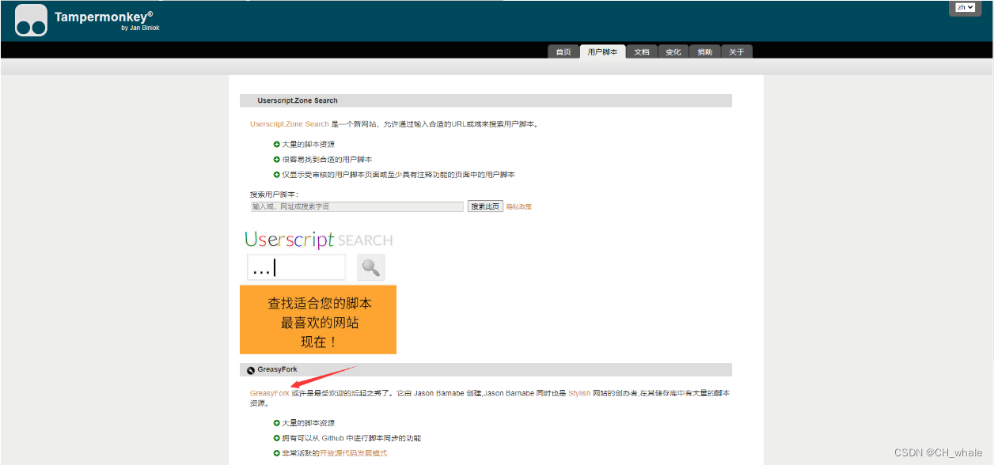The height and width of the screenshot is (465, 994).
Task: Switch to the 首页 tab
Action: click(563, 51)
